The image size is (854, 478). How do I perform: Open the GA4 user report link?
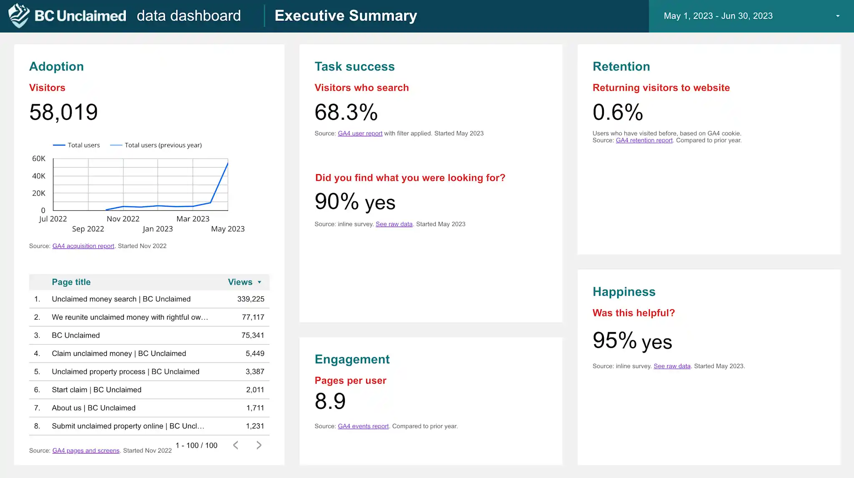[360, 133]
